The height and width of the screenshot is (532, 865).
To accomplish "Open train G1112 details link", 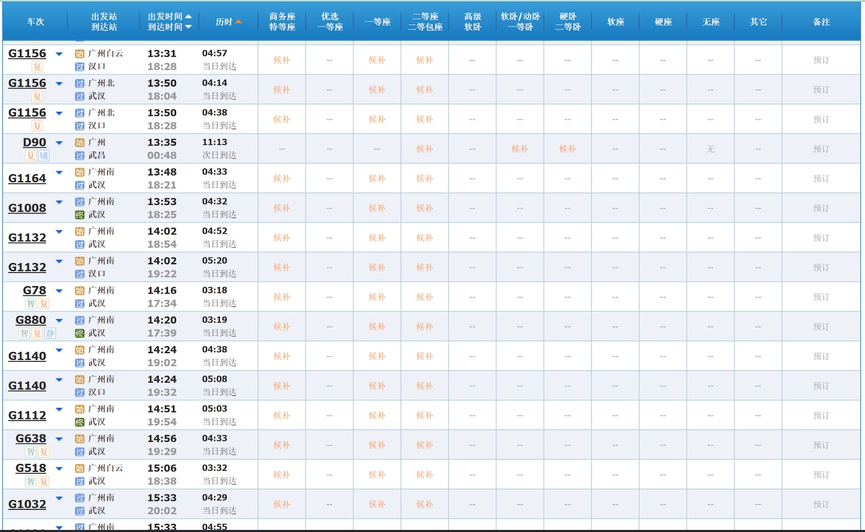I will (27, 415).
